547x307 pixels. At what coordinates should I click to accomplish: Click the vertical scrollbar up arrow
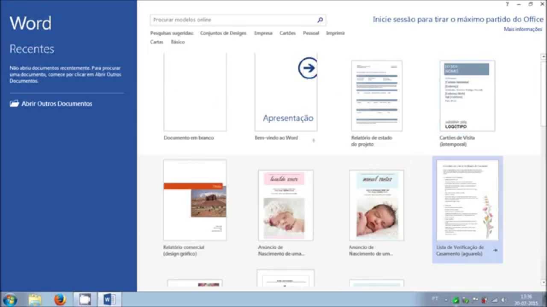pyautogui.click(x=543, y=56)
